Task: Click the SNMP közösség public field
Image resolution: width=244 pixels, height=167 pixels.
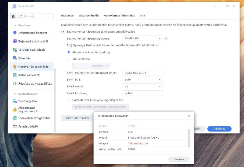Action: click(142, 93)
